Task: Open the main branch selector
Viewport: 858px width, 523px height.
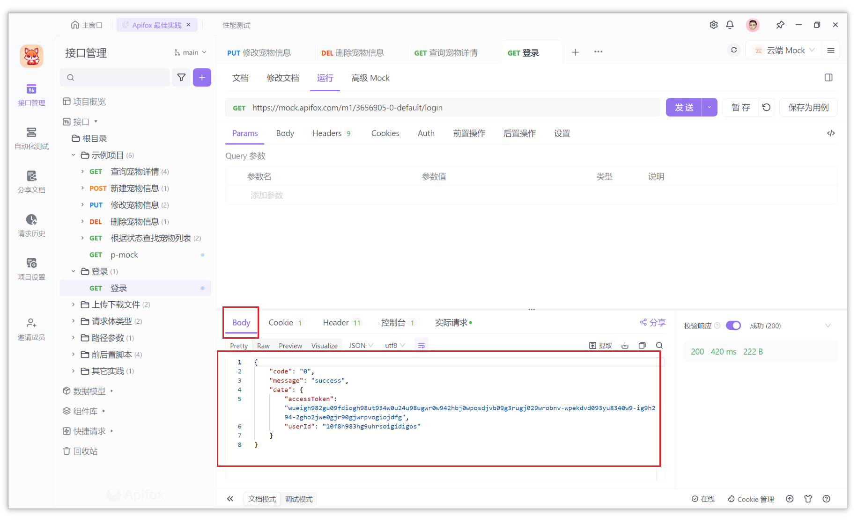Action: [189, 52]
